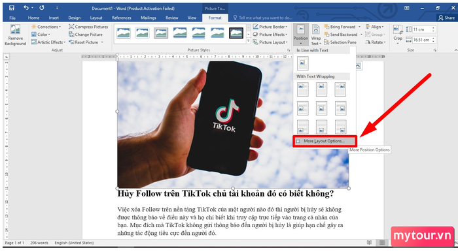Open the Selection Pane
The image size is (458, 252).
[340, 42]
